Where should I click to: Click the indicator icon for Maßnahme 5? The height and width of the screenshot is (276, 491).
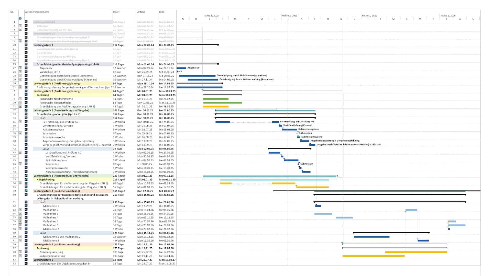20,221
